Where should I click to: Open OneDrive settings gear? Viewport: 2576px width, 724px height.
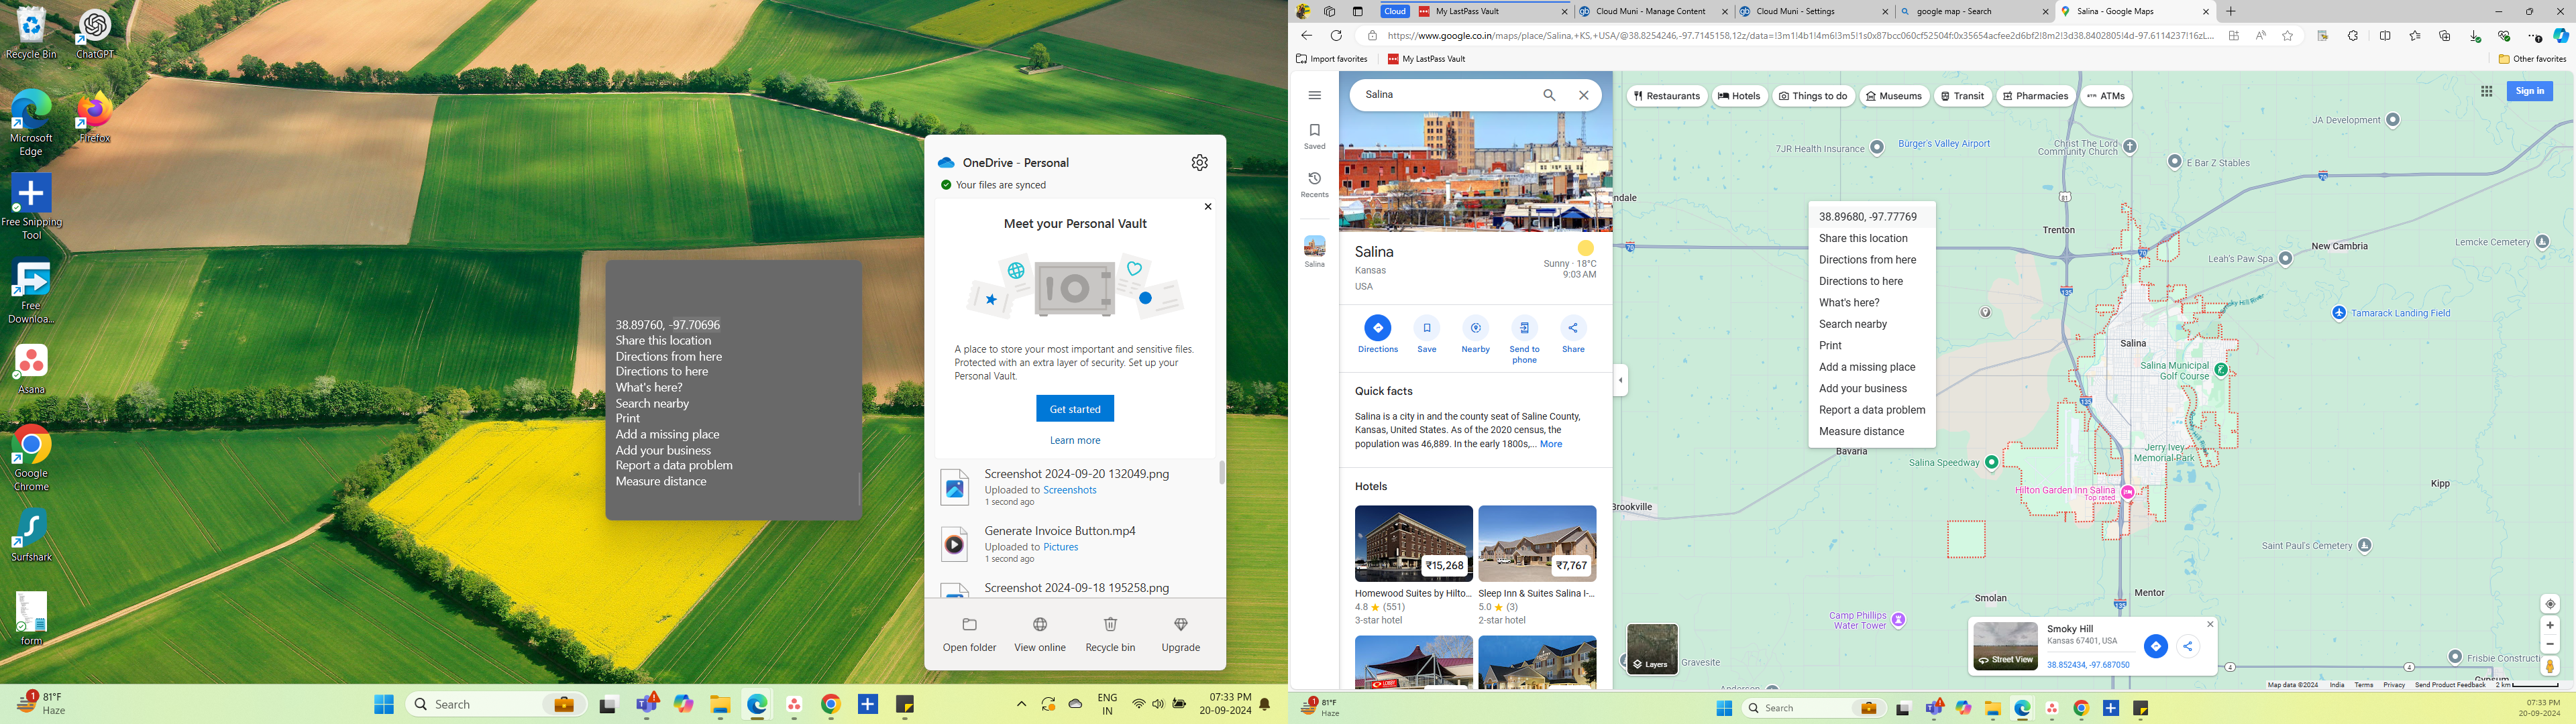pos(1199,163)
